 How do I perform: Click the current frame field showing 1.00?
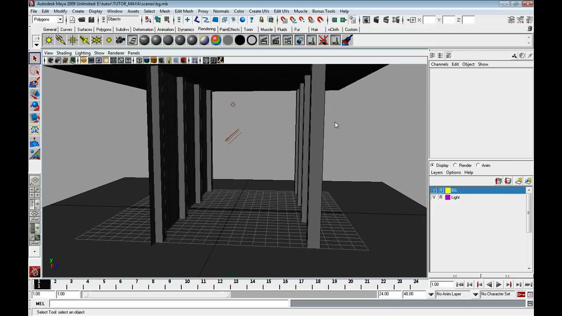pos(442,285)
